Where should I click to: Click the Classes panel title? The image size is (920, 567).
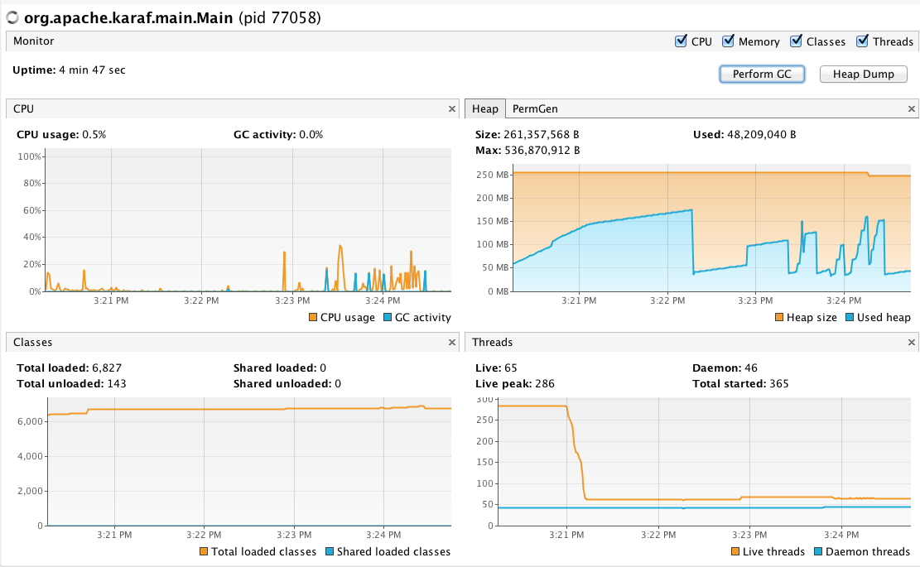pos(33,343)
